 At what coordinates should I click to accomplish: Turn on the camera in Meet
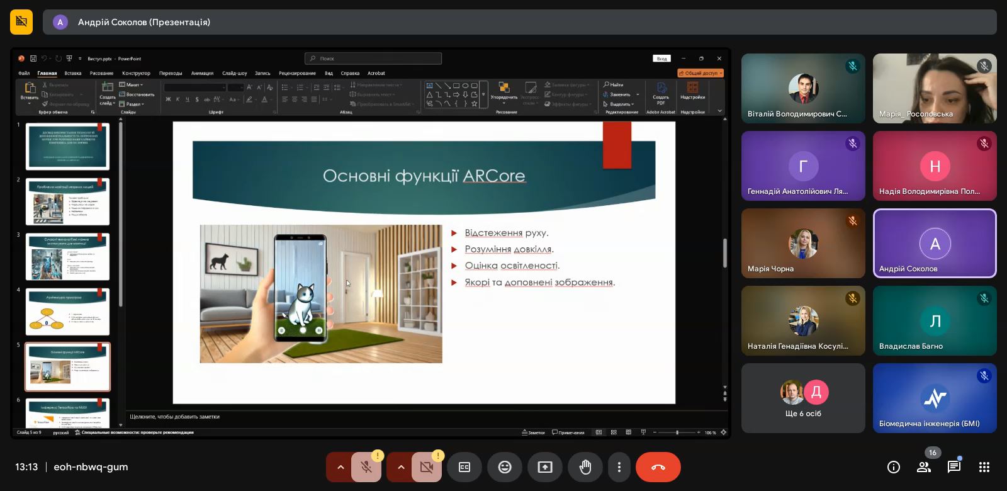[x=427, y=467]
